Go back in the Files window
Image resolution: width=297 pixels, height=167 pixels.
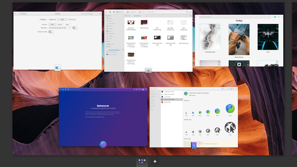coord(110,12)
